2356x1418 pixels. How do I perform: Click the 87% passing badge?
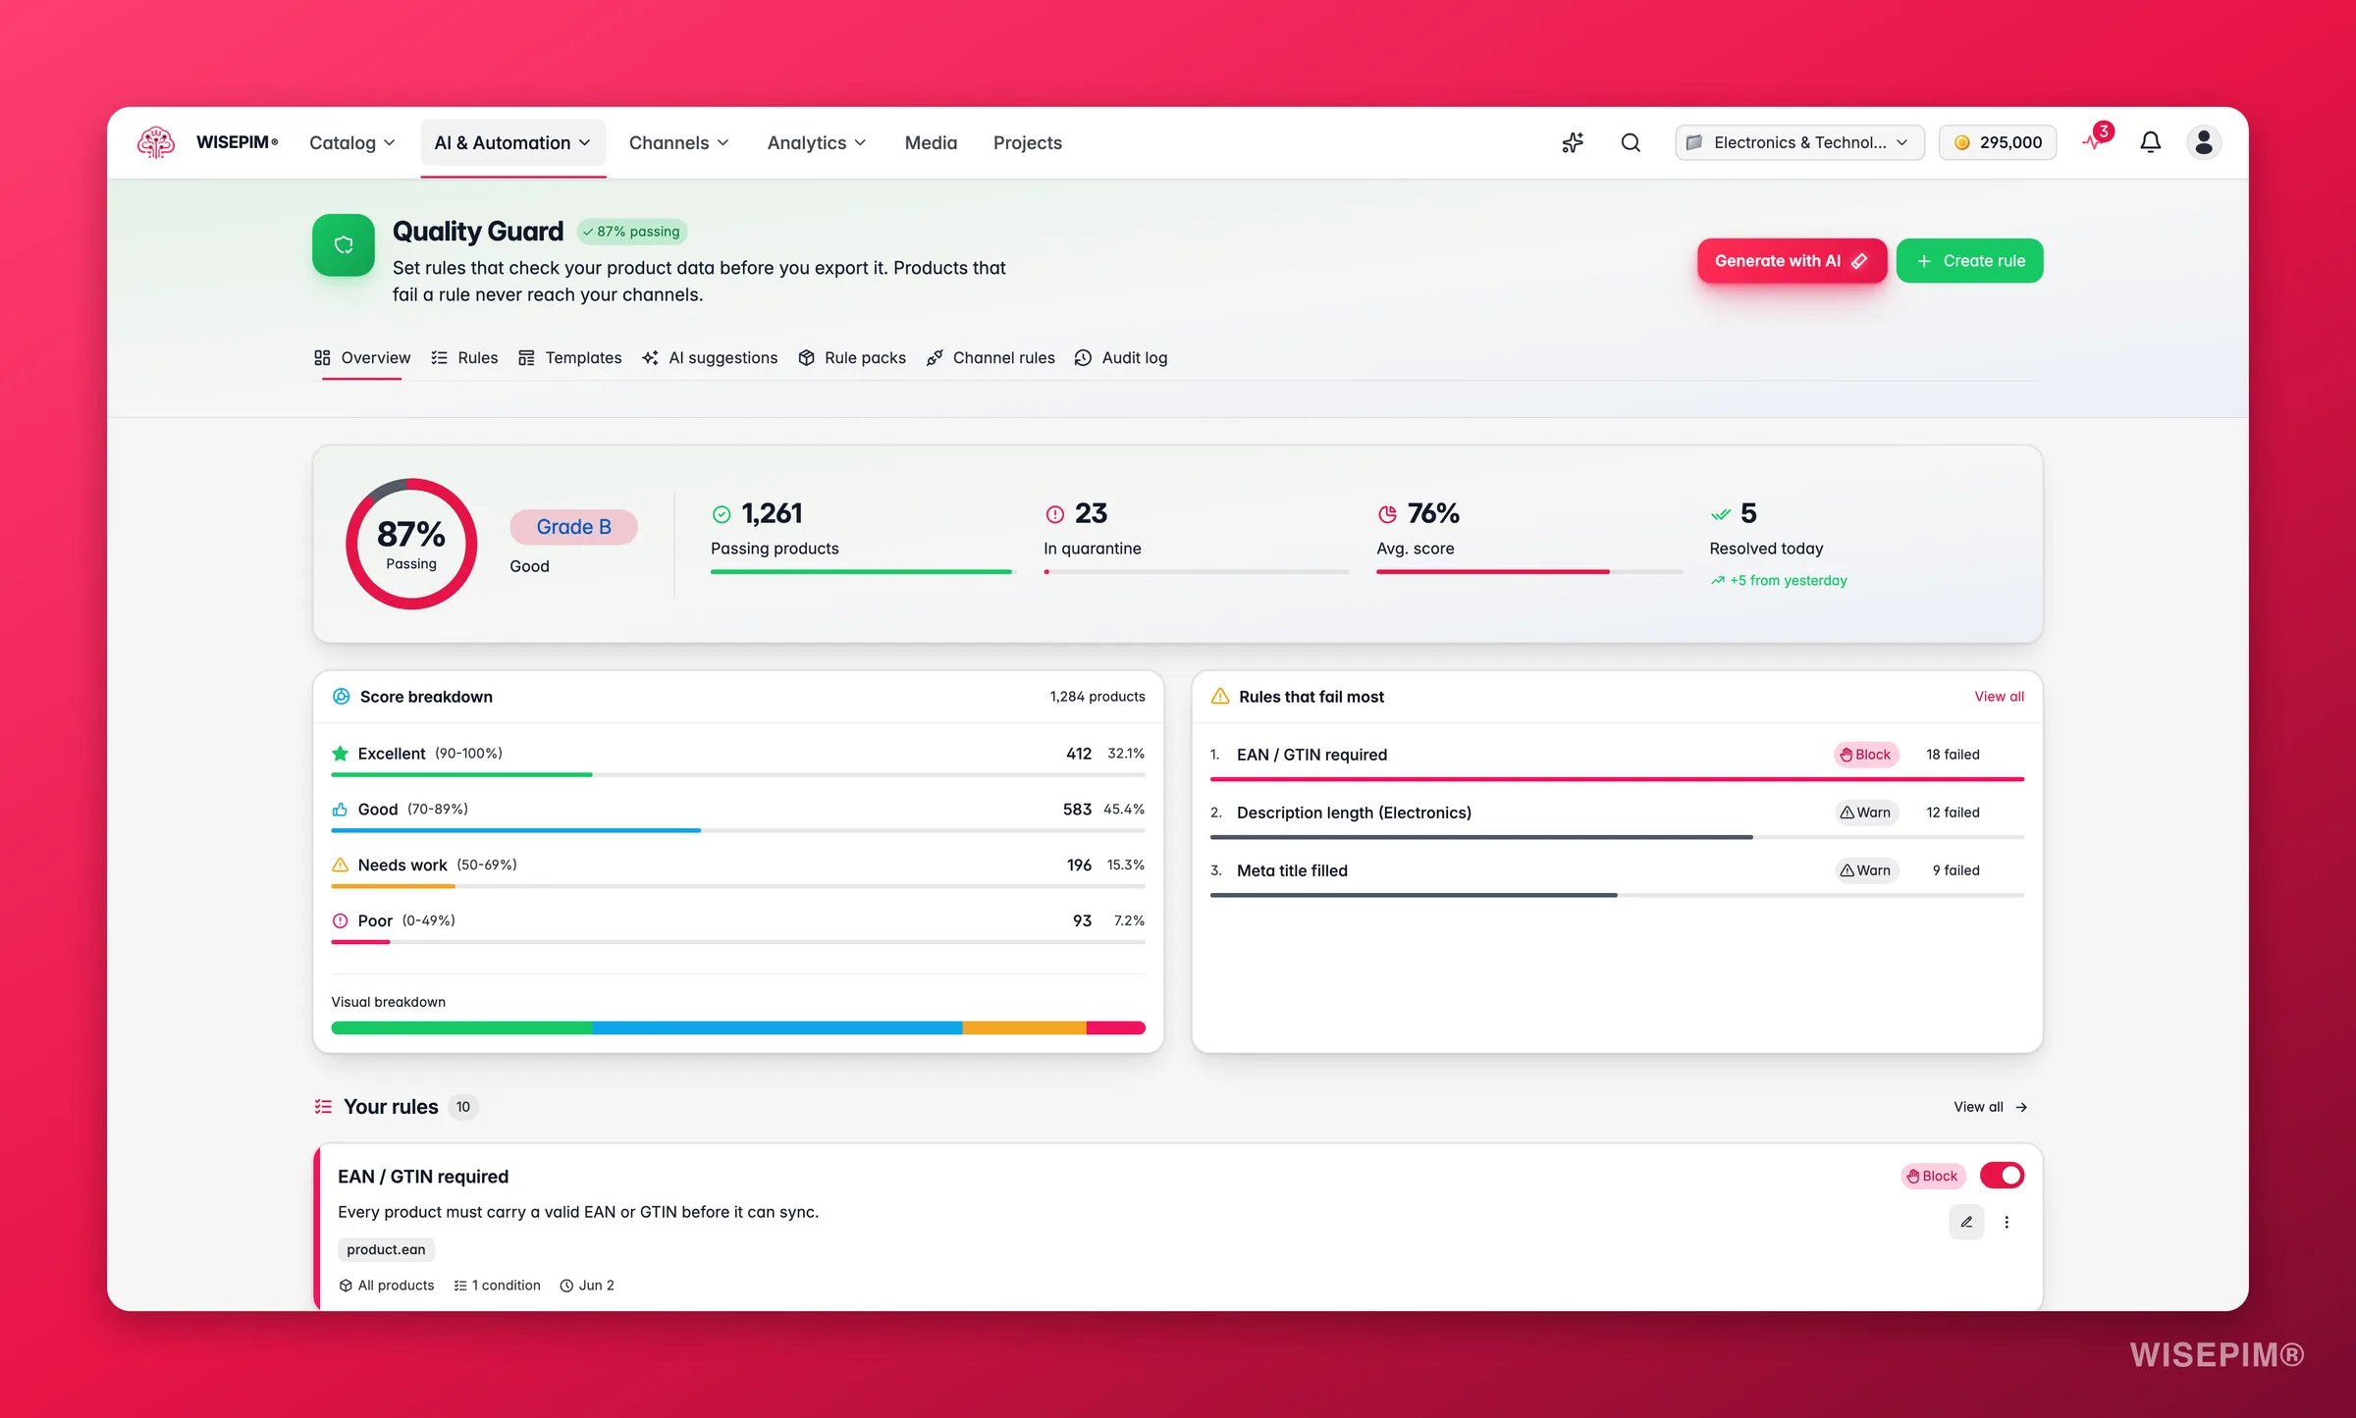tap(631, 232)
